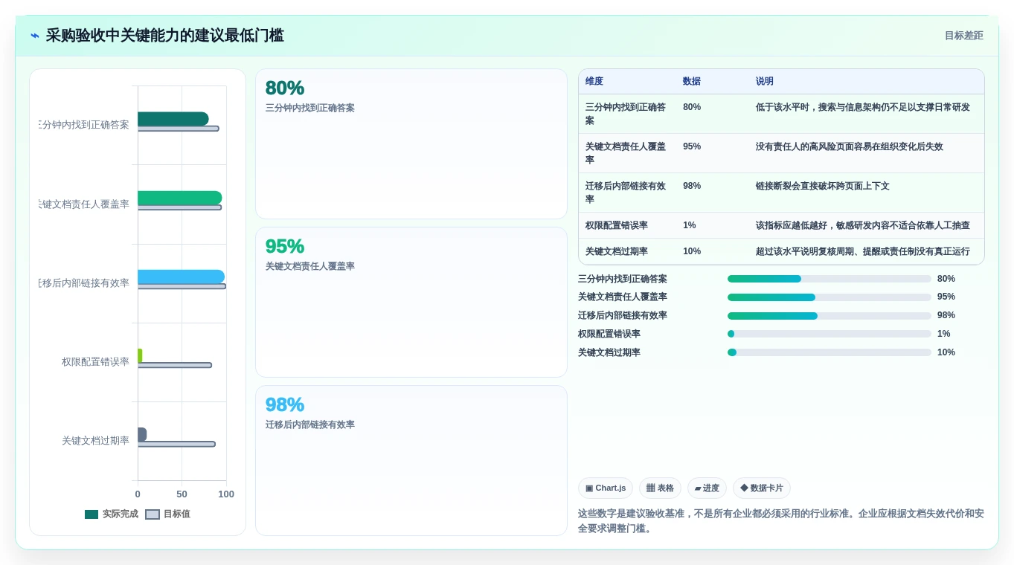Click the dark teal actual bar for 三分钟内找到正确答案
The height and width of the screenshot is (565, 1014).
pyautogui.click(x=173, y=119)
